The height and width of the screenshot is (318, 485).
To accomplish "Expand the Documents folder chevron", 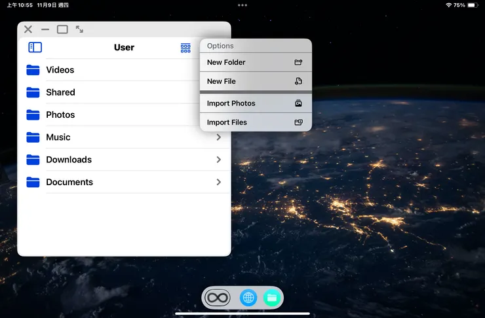I will 219,182.
